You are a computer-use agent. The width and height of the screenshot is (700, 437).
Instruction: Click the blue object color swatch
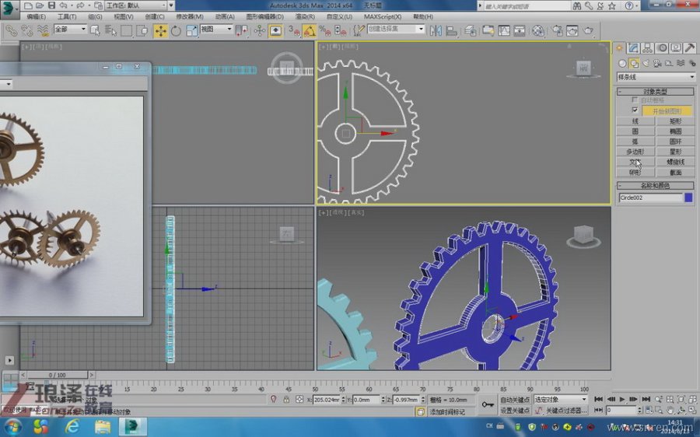(688, 198)
